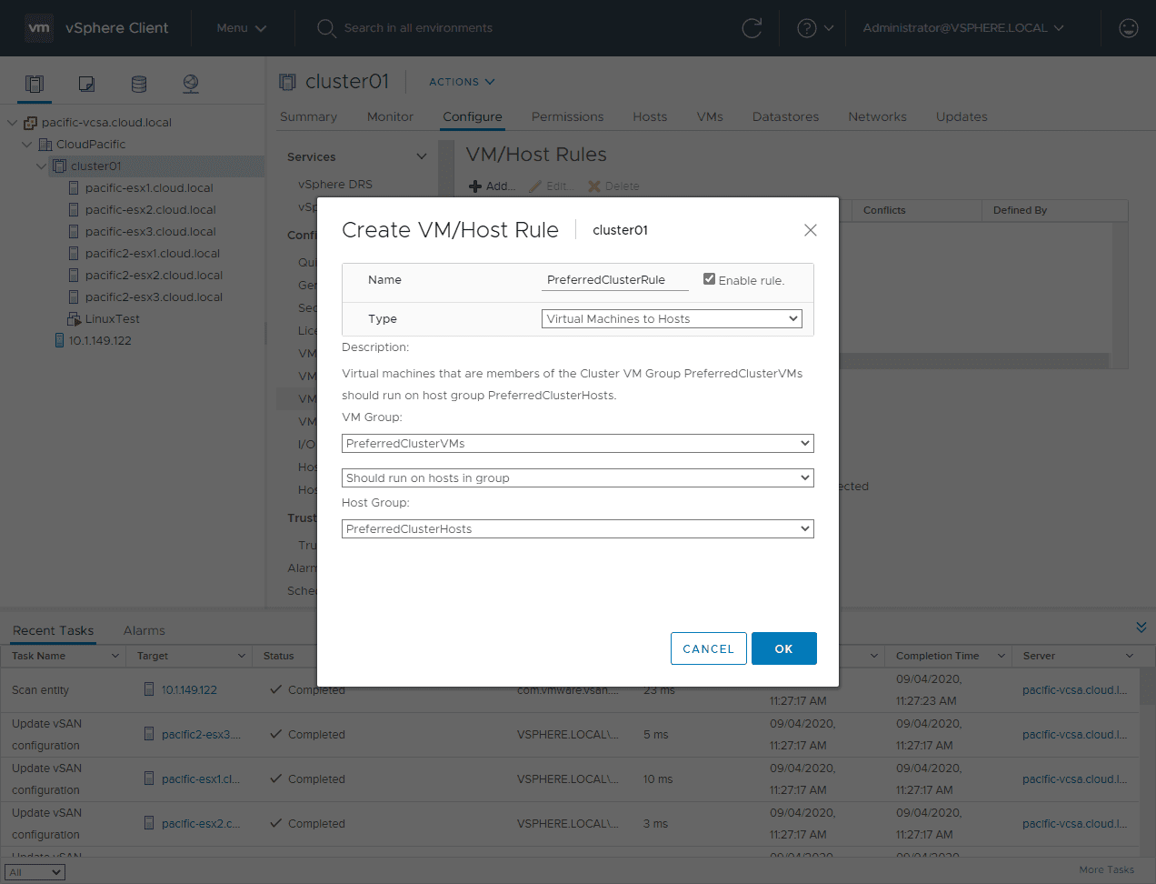The height and width of the screenshot is (884, 1156).
Task: Open the Should run on hosts dropdown
Action: [x=577, y=477]
